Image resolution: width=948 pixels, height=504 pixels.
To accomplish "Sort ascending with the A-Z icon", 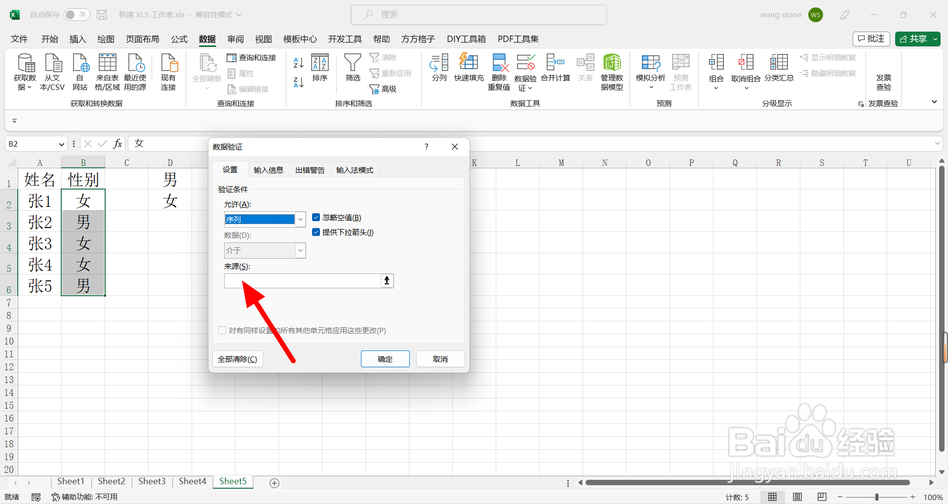I will [298, 63].
